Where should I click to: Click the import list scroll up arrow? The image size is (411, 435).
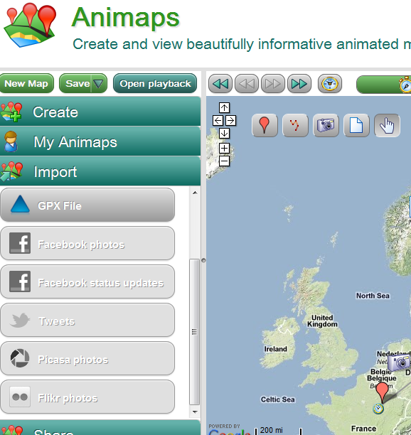click(195, 193)
